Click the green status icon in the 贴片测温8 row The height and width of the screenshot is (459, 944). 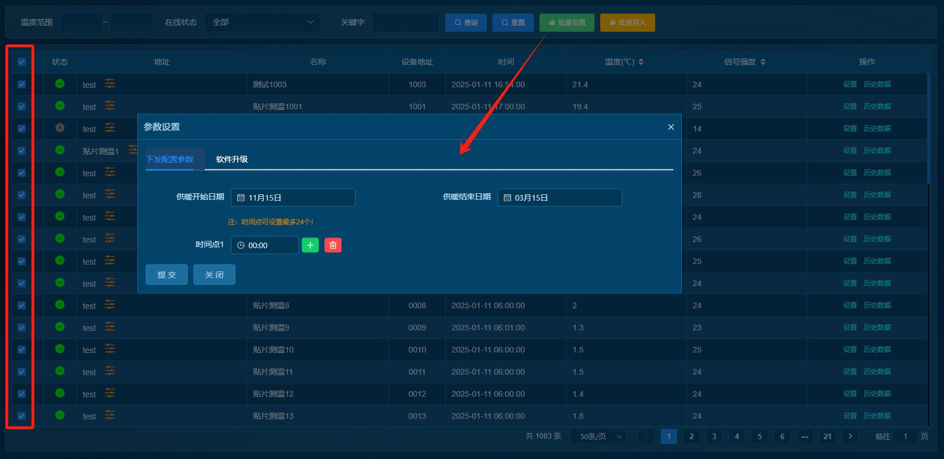pyautogui.click(x=60, y=305)
